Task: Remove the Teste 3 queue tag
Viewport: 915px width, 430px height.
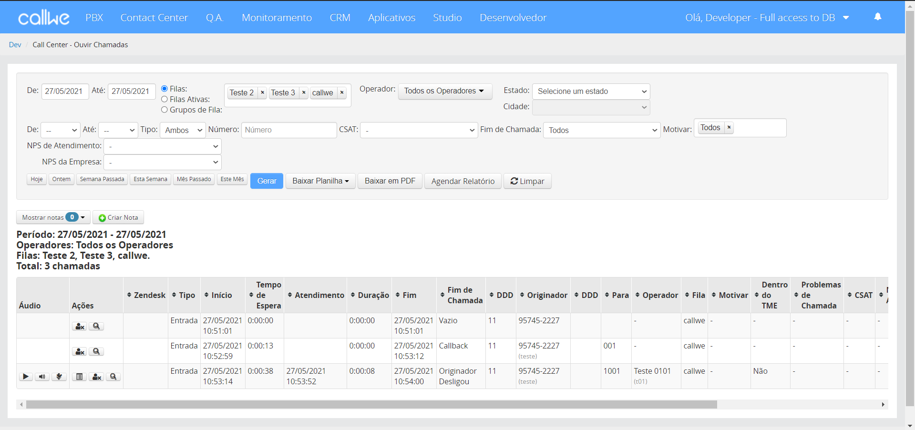Action: (304, 92)
